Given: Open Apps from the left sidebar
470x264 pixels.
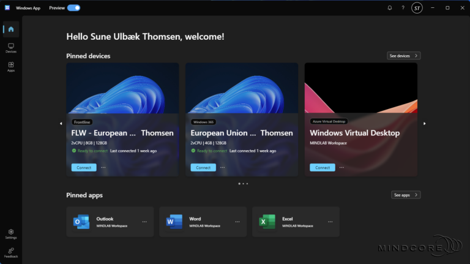Looking at the screenshot, I should (11, 66).
